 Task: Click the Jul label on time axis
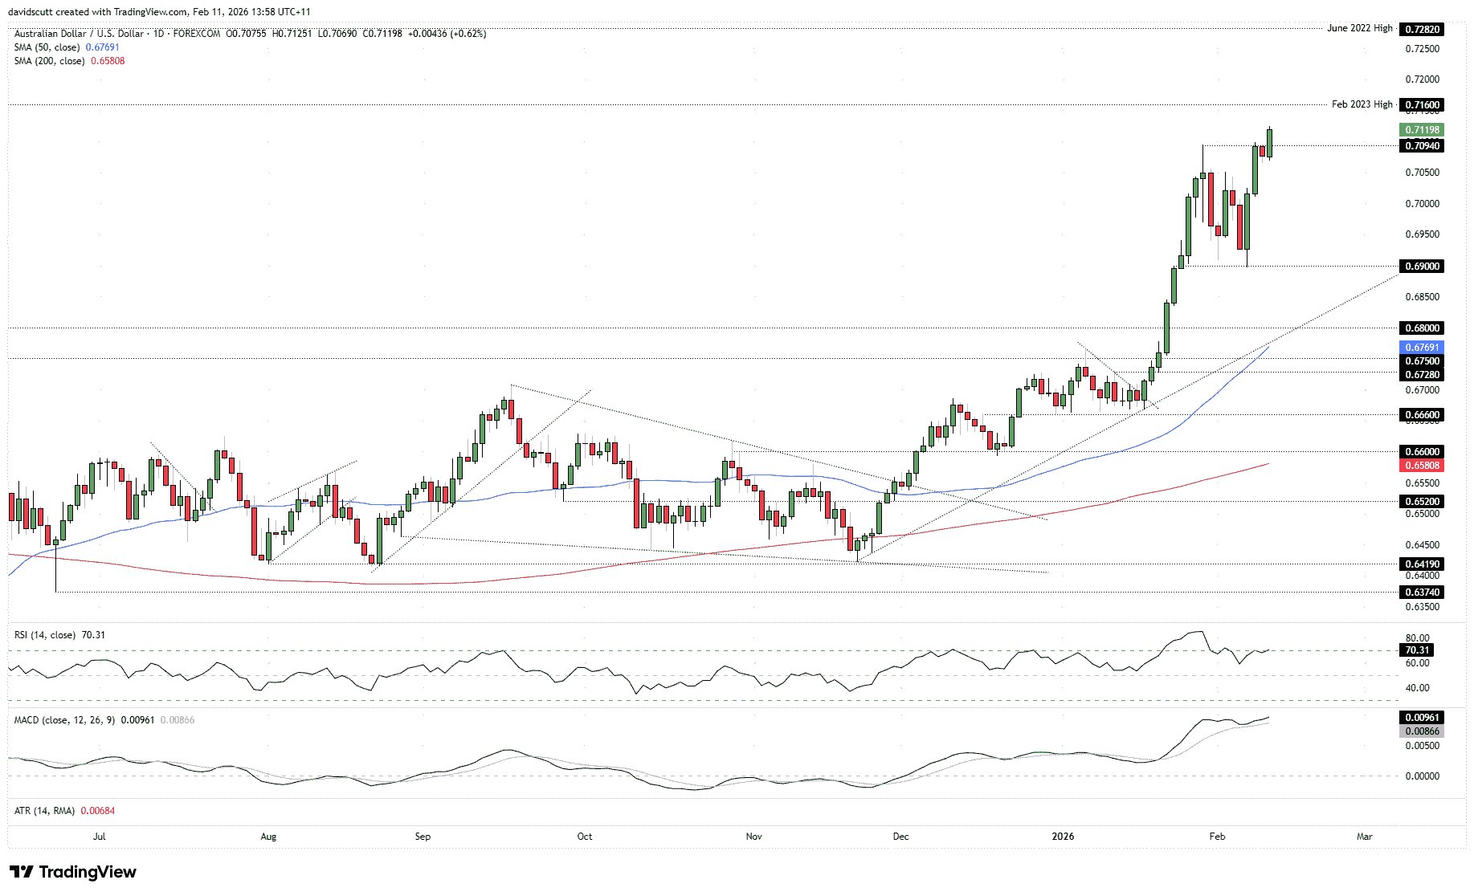(x=100, y=837)
